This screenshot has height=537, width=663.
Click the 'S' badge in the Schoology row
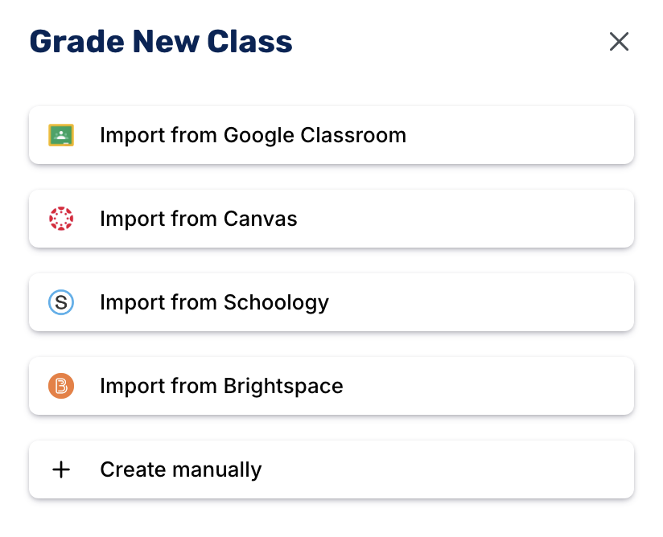[61, 302]
